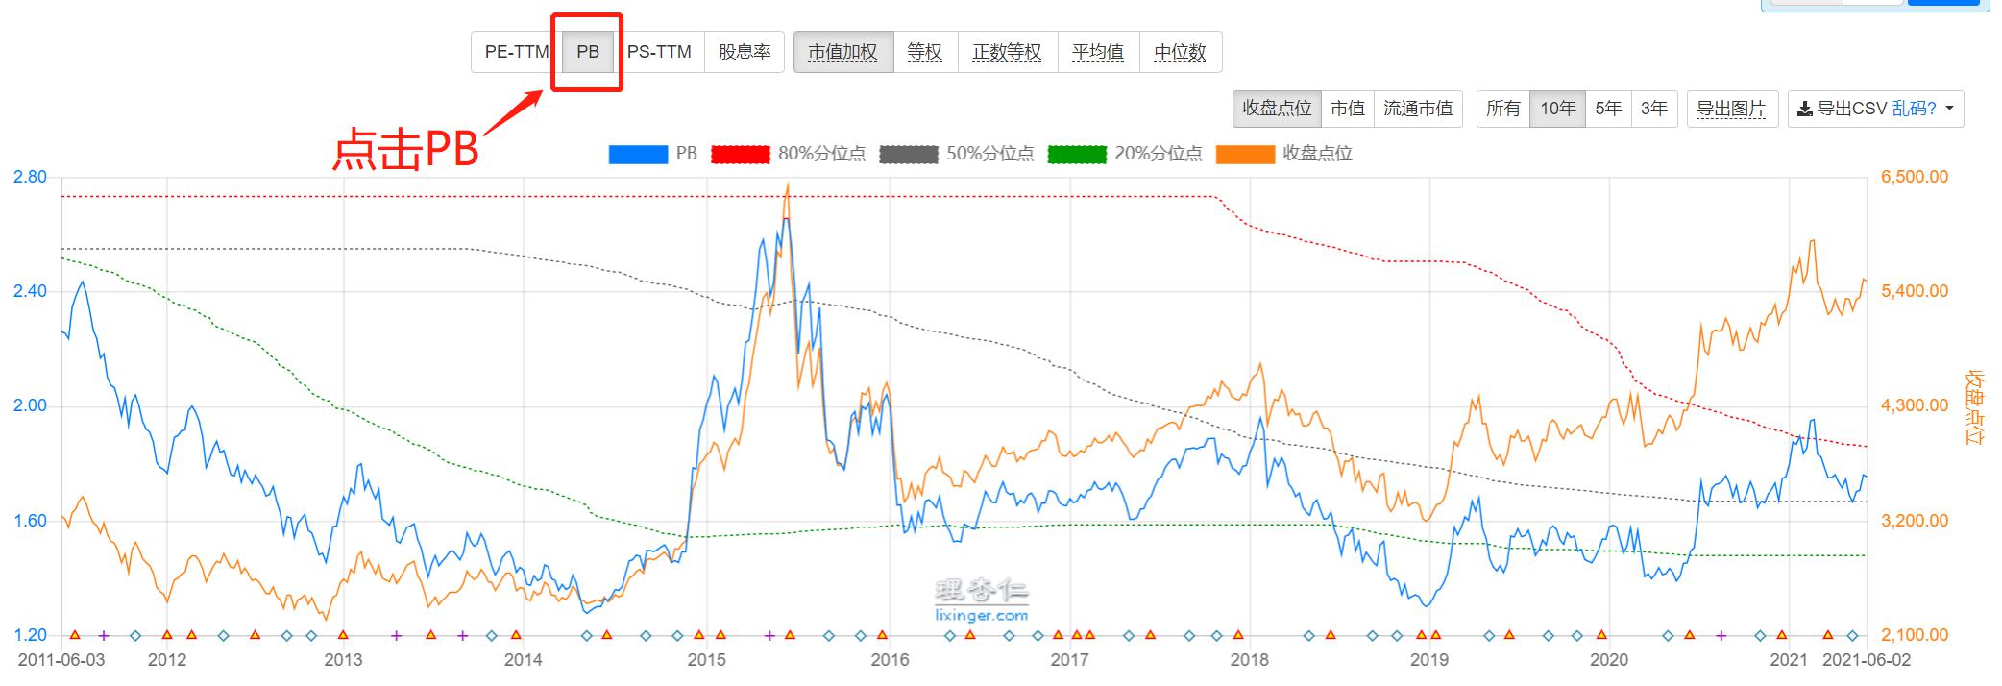2002x686 pixels.
Task: Click the last blue diamond marker on the timeline
Action: [1853, 635]
